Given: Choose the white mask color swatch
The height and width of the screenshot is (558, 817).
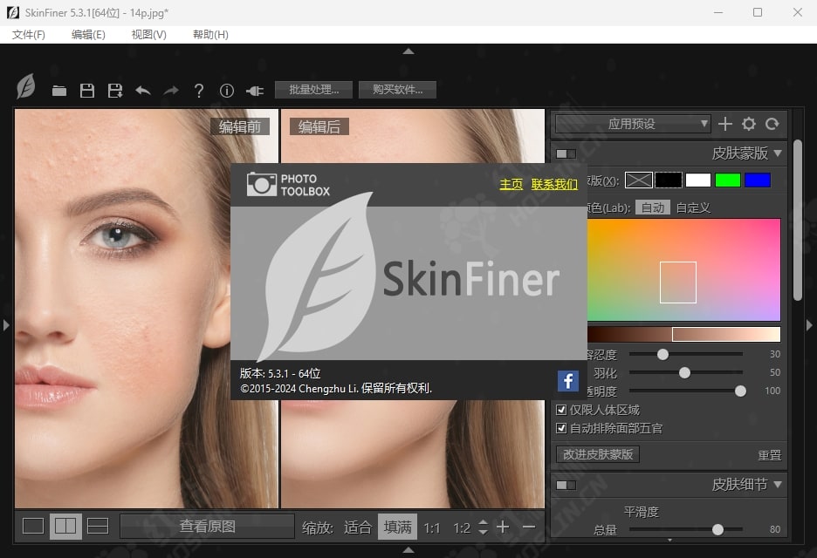Looking at the screenshot, I should coord(698,180).
